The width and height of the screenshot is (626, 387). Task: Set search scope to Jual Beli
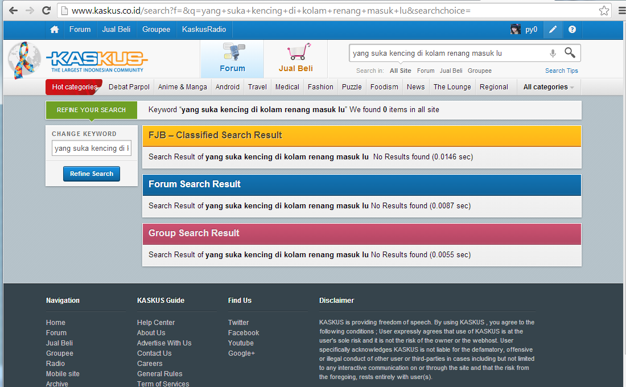451,71
